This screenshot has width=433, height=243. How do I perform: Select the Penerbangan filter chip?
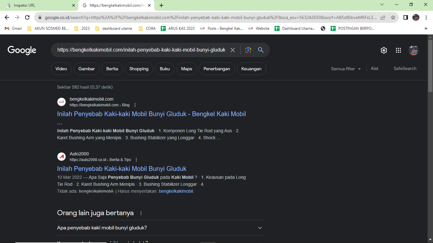point(217,69)
